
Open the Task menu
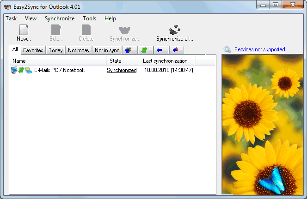11,18
